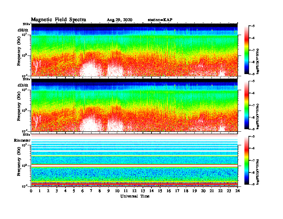Click the "32Hz" label atop the dH/dt panel
The height and width of the screenshot is (219, 283).
(26, 24)
